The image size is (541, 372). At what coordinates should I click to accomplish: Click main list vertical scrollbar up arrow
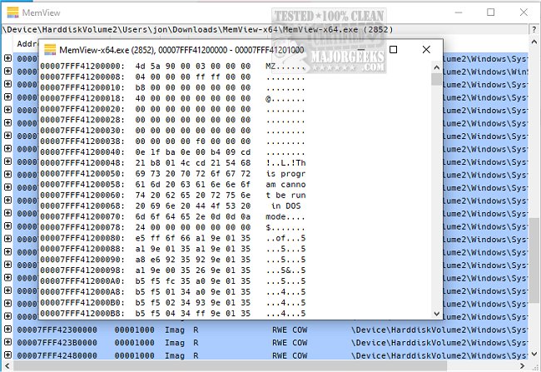534,42
